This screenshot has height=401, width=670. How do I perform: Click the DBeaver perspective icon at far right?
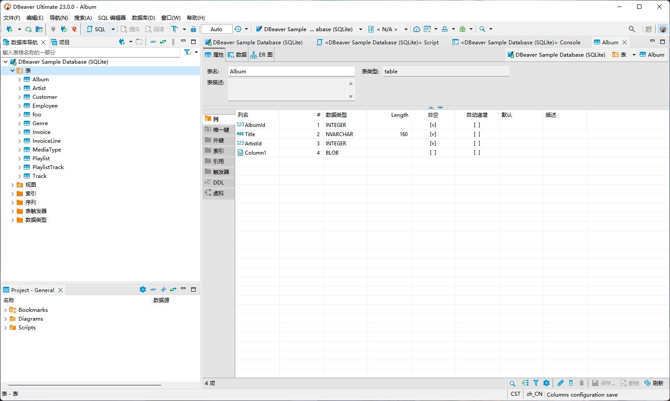[663, 29]
